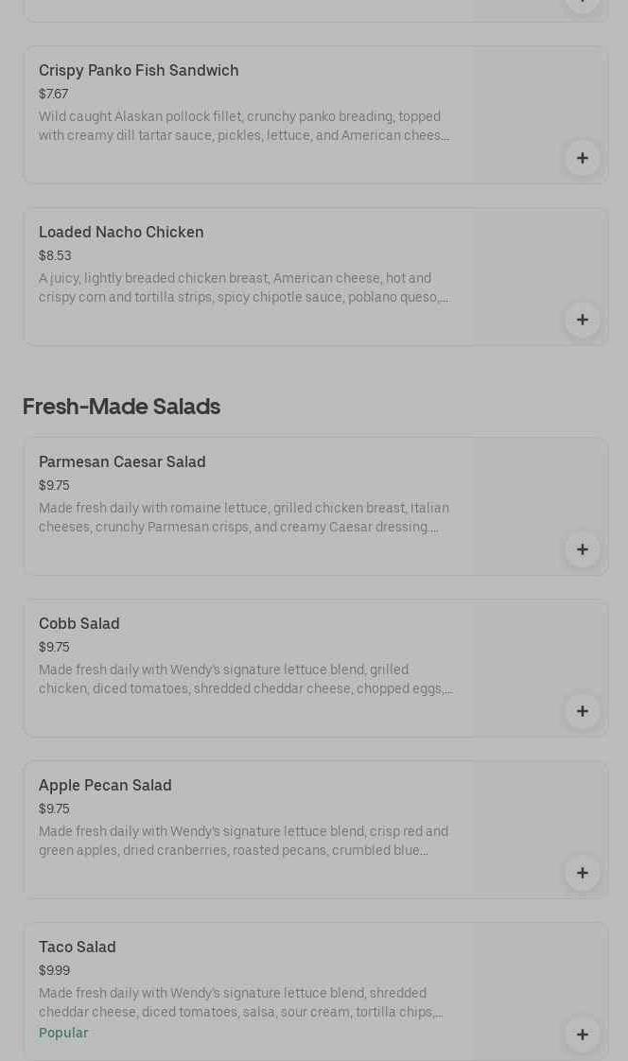This screenshot has height=1061, width=628.
Task: Expand the truncated Apple Pecan Salad description
Action: pos(244,841)
